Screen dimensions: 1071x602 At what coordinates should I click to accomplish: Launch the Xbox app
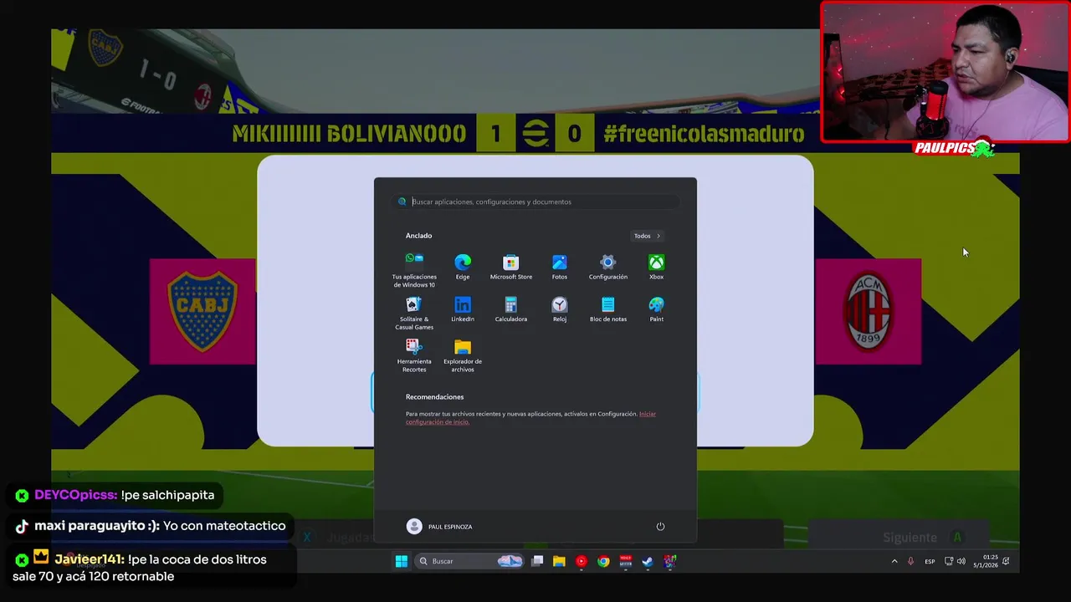657,268
